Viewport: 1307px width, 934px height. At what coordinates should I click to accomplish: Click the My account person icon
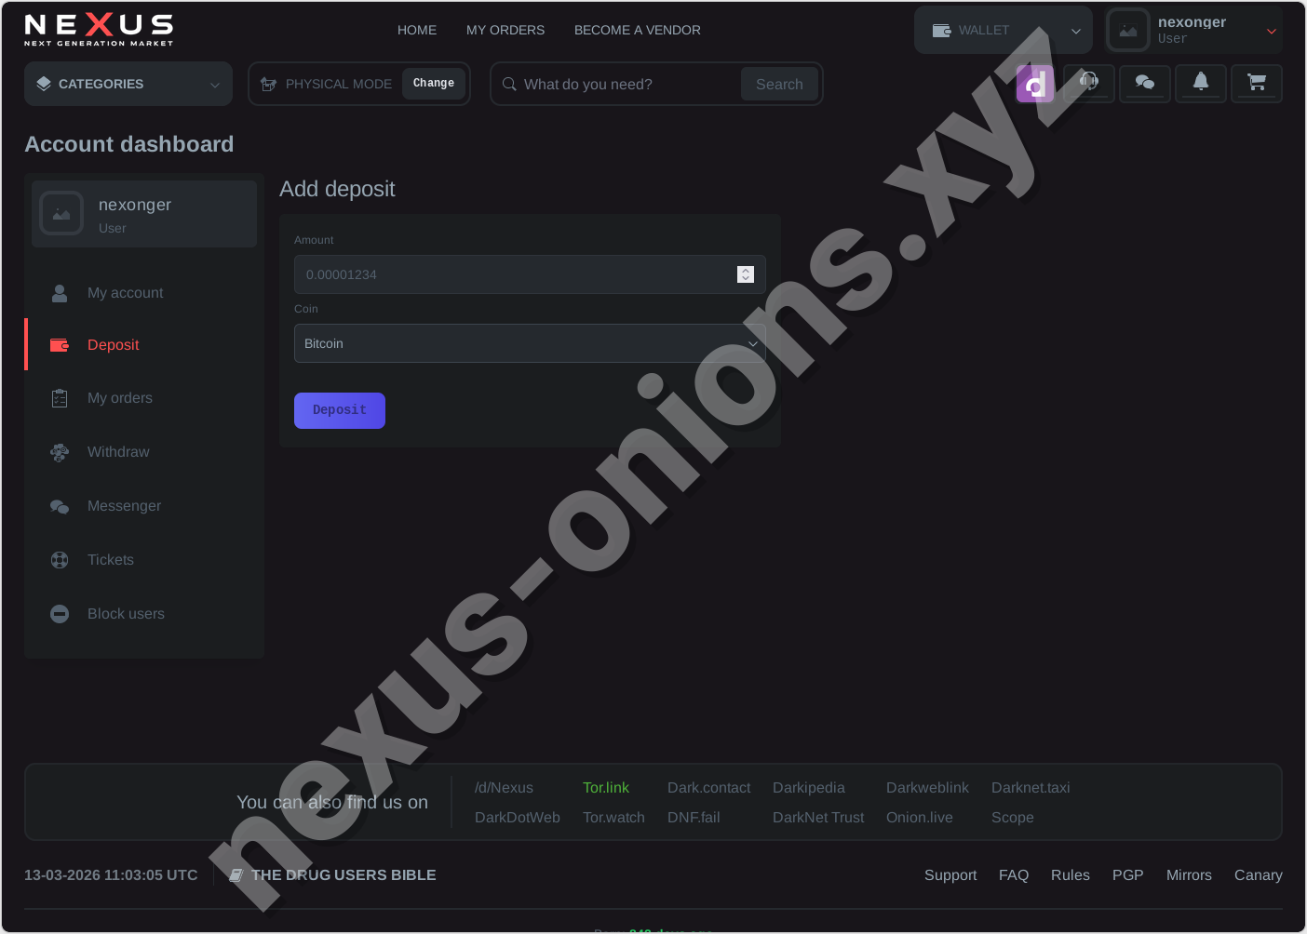(60, 293)
